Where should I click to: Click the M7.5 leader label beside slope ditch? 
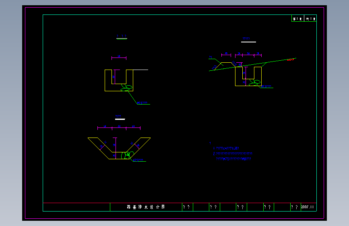pyautogui.click(x=266, y=86)
